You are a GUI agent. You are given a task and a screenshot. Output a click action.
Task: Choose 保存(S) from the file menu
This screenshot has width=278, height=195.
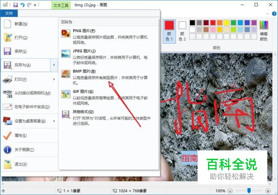point(29,51)
